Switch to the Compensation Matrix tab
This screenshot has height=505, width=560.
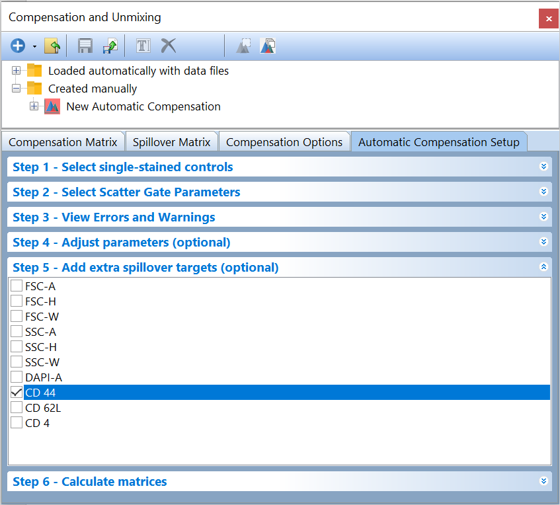click(x=63, y=142)
